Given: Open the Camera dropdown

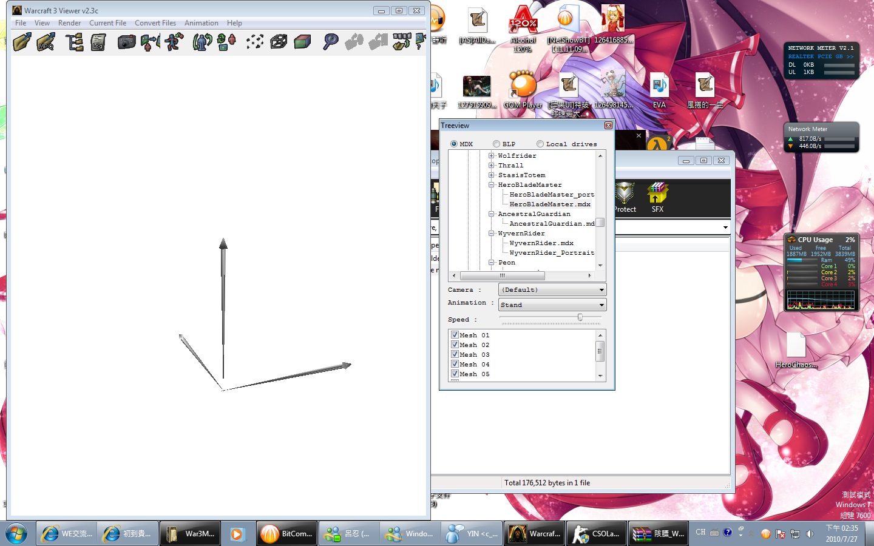Looking at the screenshot, I should coord(552,289).
